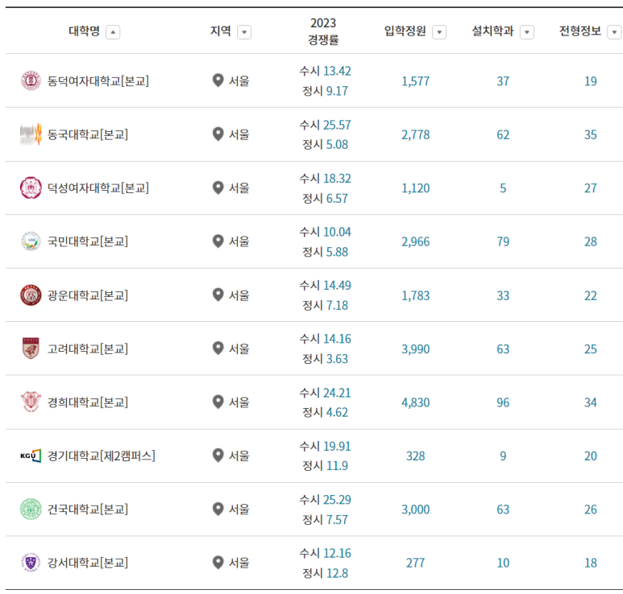This screenshot has height=594, width=623.
Task: Click the 동국대학교 logo icon
Action: (31, 134)
